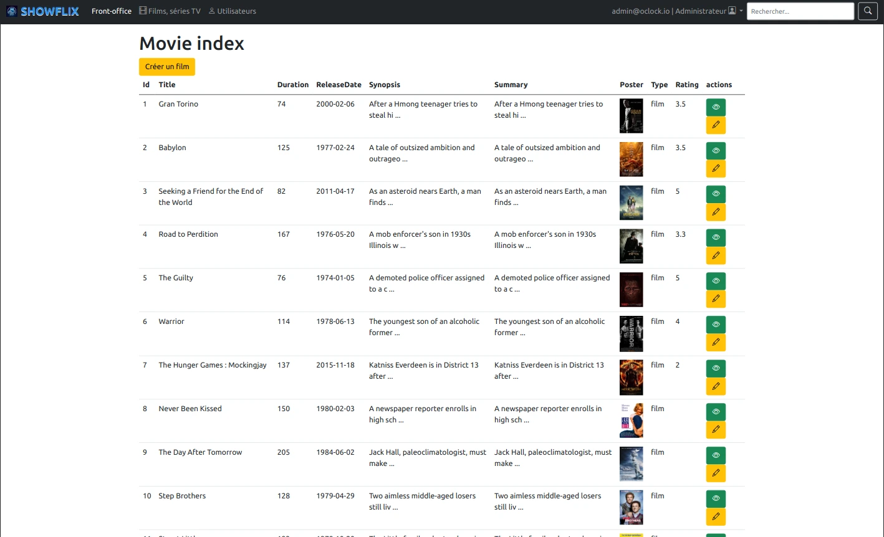Click the release date 1984-06-02

[335, 452]
